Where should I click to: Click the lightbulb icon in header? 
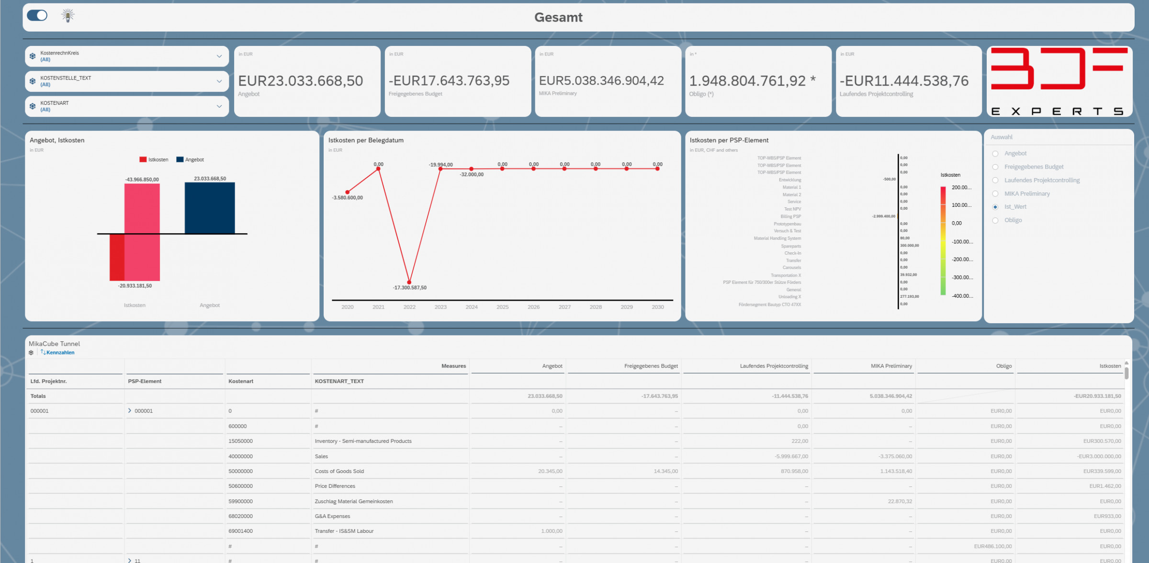(x=68, y=16)
